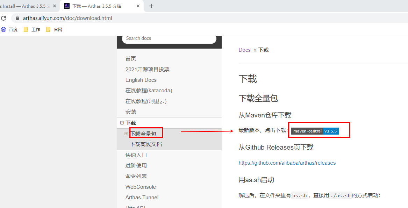Click the 用as.sh启动 heading
The height and width of the screenshot is (208, 408).
click(256, 180)
